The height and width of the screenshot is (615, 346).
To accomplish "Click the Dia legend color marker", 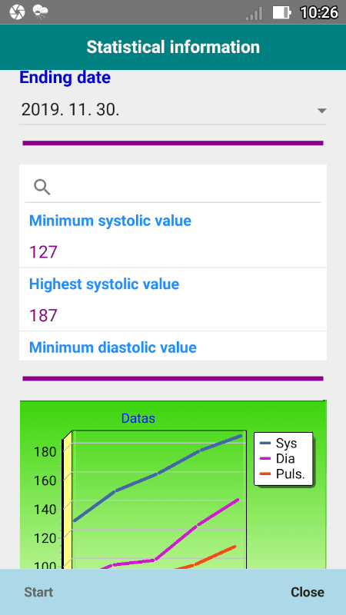I will [265, 458].
